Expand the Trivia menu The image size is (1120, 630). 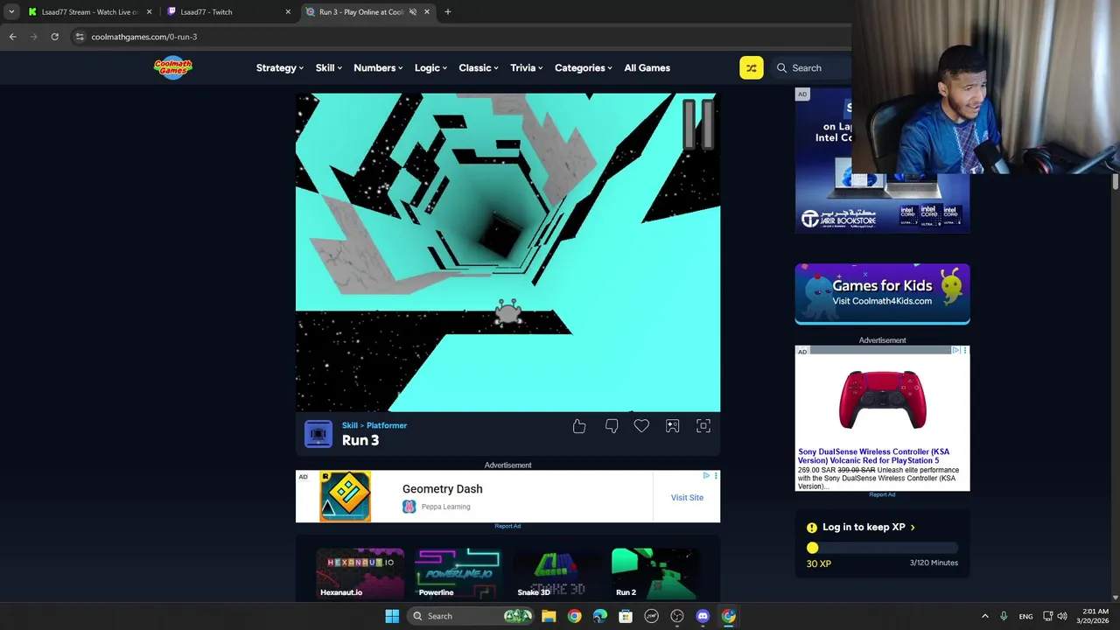(x=527, y=67)
